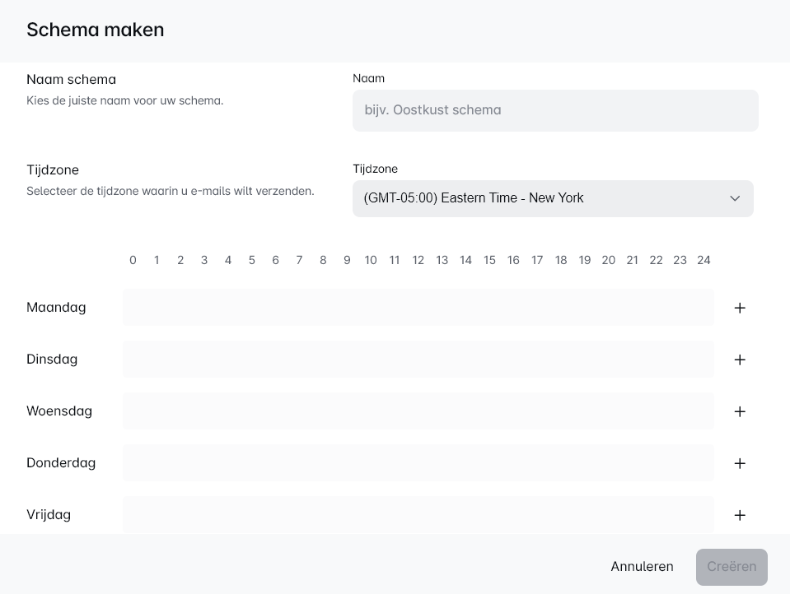Click hour 0 on the time scale
The image size is (790, 594).
(133, 260)
